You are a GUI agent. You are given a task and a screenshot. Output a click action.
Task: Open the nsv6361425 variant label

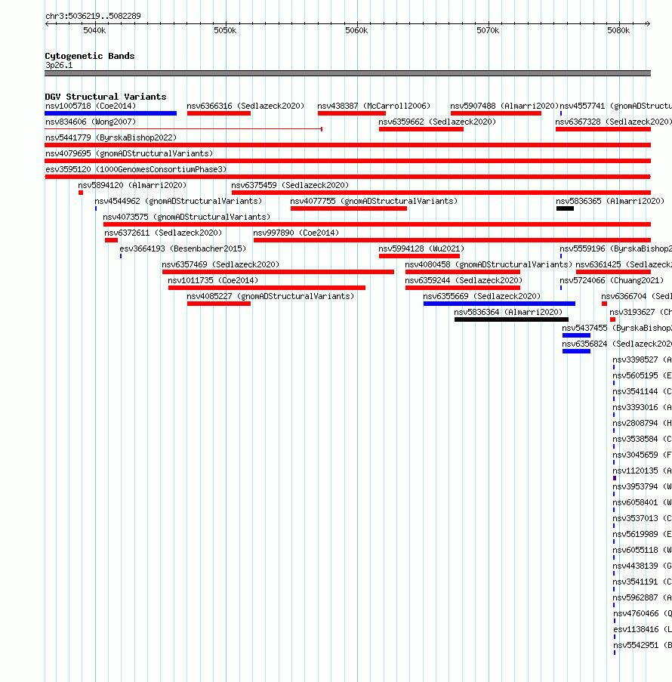point(624,264)
